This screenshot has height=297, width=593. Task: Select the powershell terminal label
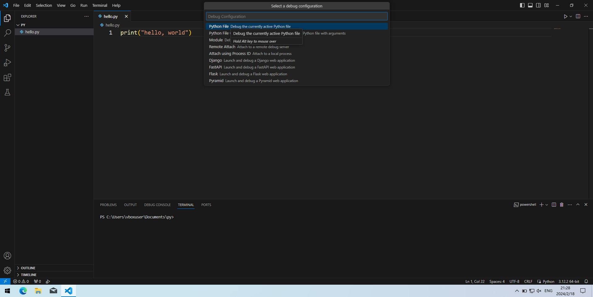coord(525,205)
